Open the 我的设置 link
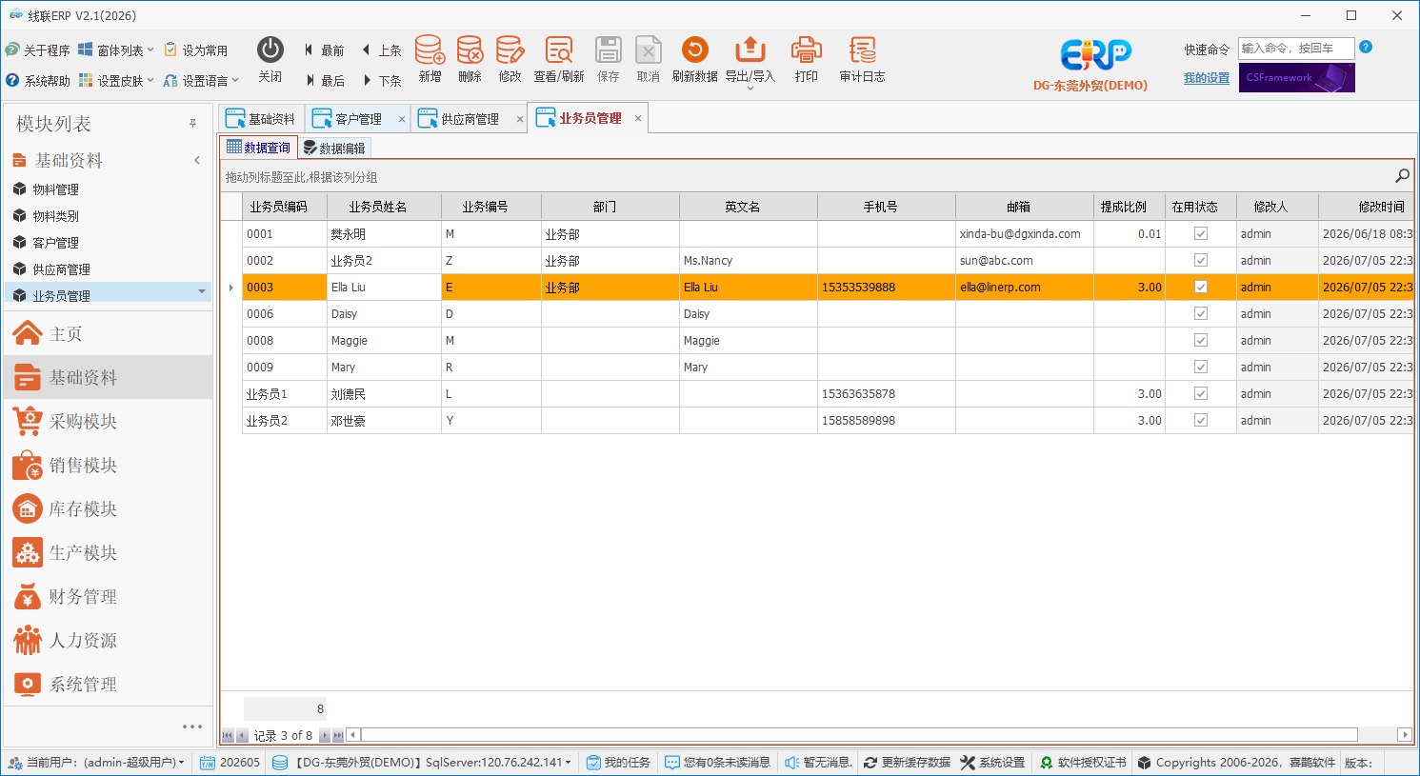The width and height of the screenshot is (1420, 776). [1206, 78]
